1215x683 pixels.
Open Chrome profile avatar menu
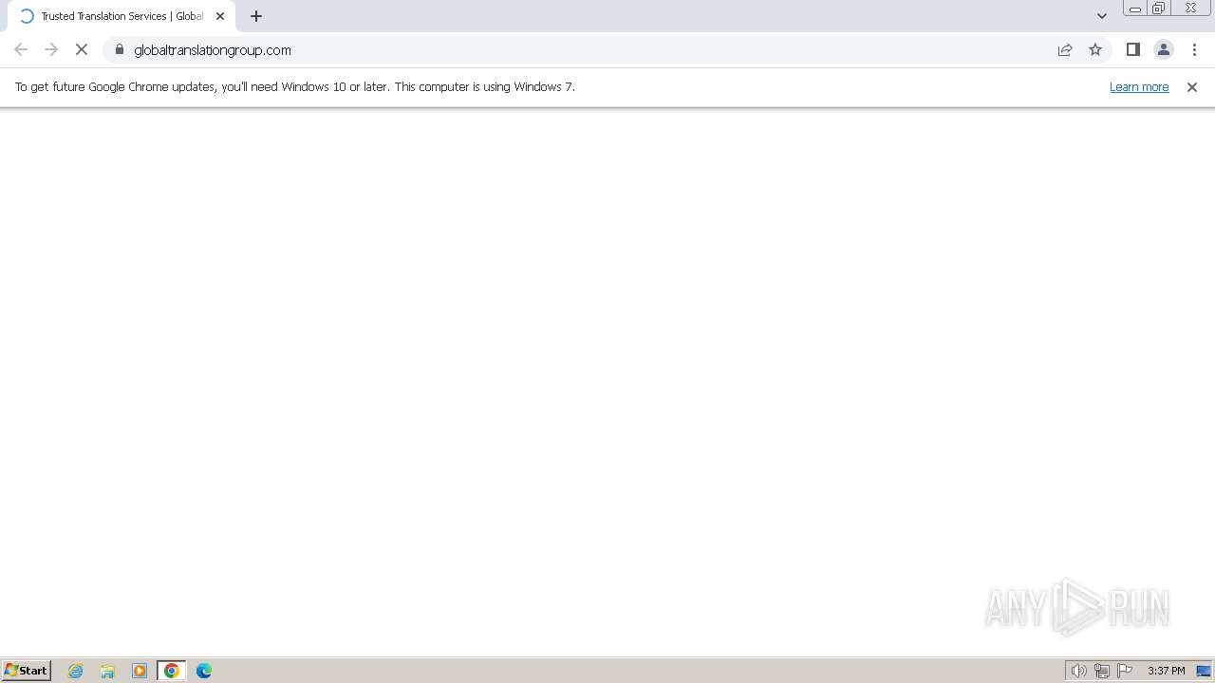pyautogui.click(x=1164, y=49)
